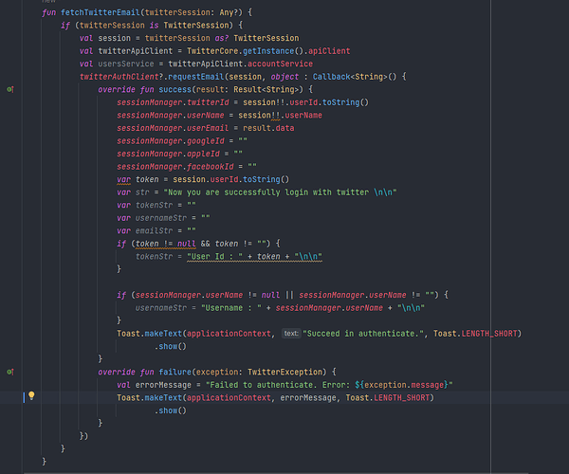Screen dimensions: 569x474
Task: Click Callback<String> type in object expression
Action: coord(350,77)
